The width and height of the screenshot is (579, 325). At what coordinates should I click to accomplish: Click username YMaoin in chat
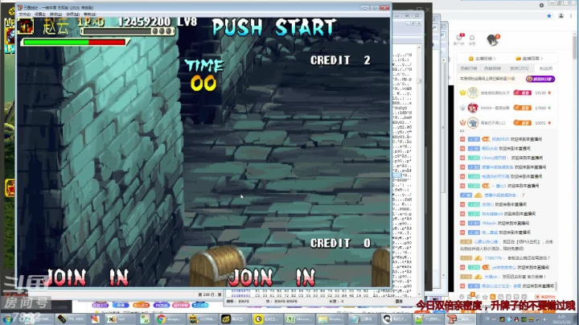click(489, 223)
